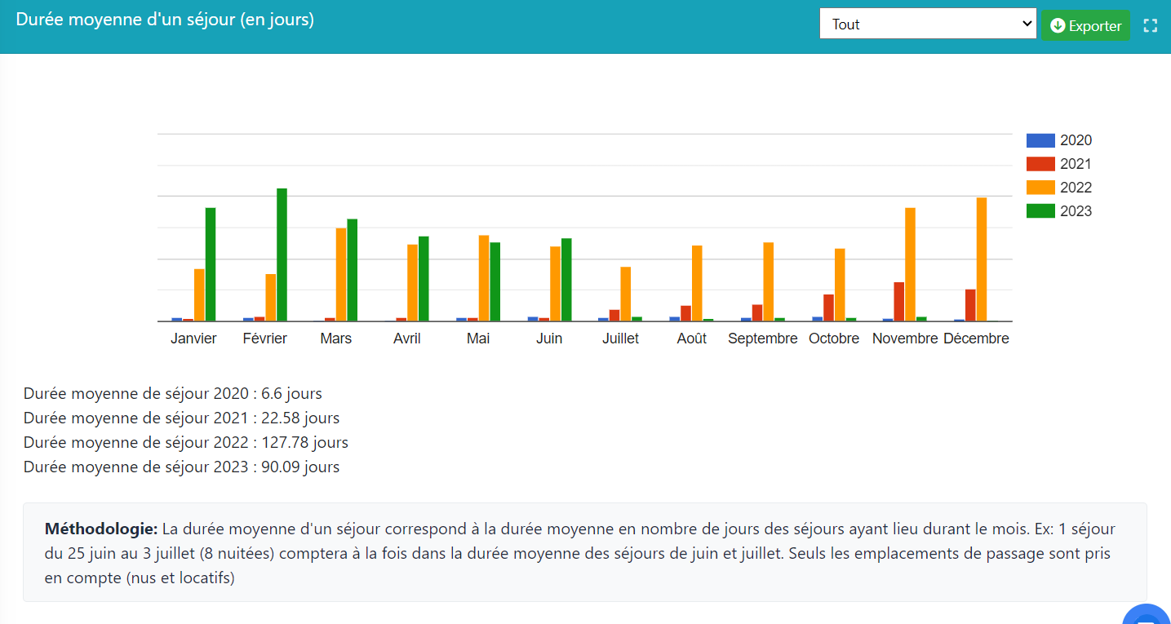Select the red 2021 bar for Octobre
Image resolution: width=1171 pixels, height=624 pixels.
click(x=828, y=308)
